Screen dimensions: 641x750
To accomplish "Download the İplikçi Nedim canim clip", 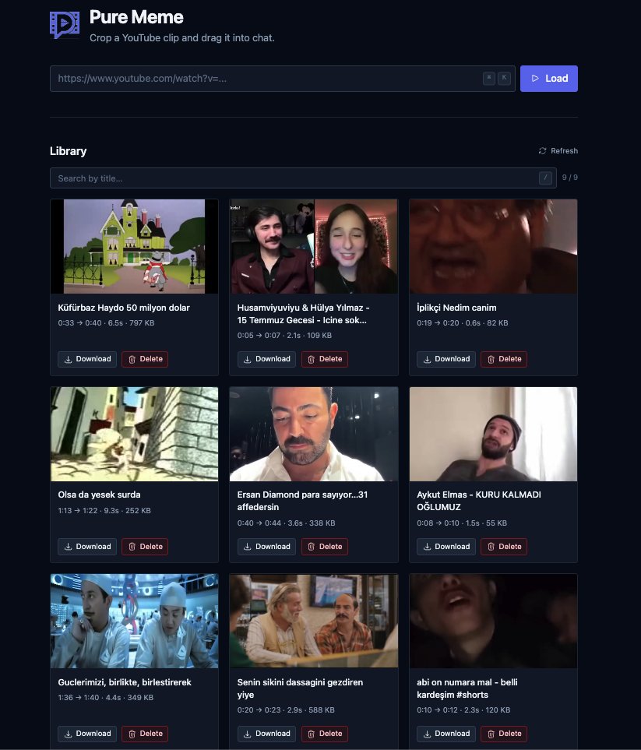I will (x=446, y=359).
